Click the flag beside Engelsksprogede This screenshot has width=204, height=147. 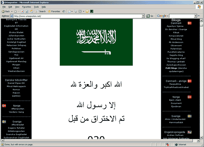pyautogui.click(x=189, y=132)
